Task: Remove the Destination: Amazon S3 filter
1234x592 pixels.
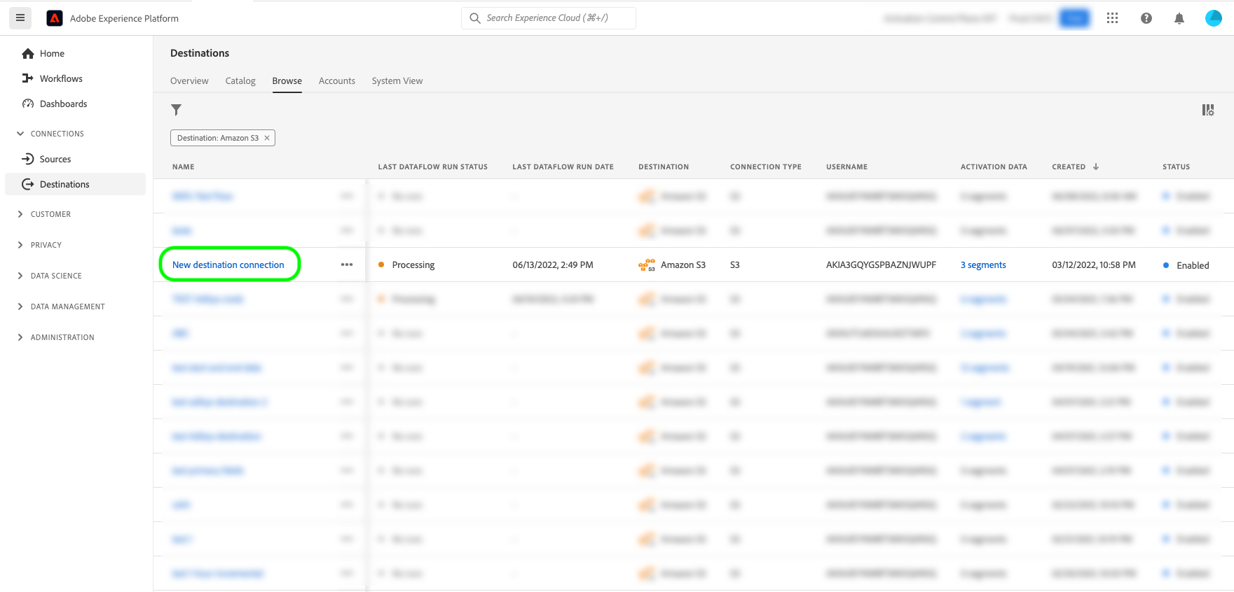Action: point(267,138)
